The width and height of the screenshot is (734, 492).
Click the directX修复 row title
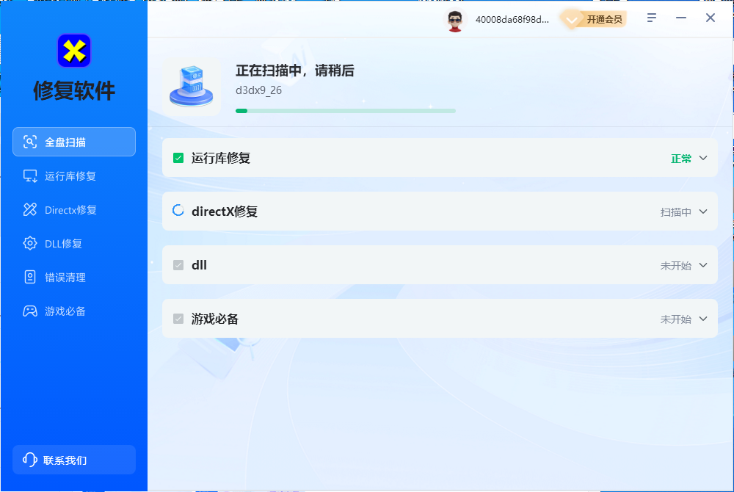(x=225, y=211)
